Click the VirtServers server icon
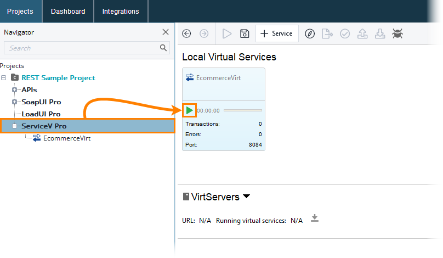The width and height of the screenshot is (443, 258). click(x=186, y=197)
